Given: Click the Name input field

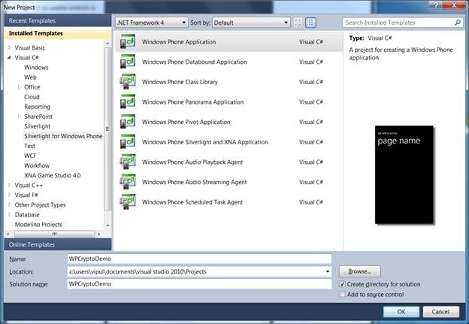Looking at the screenshot, I should 199,259.
